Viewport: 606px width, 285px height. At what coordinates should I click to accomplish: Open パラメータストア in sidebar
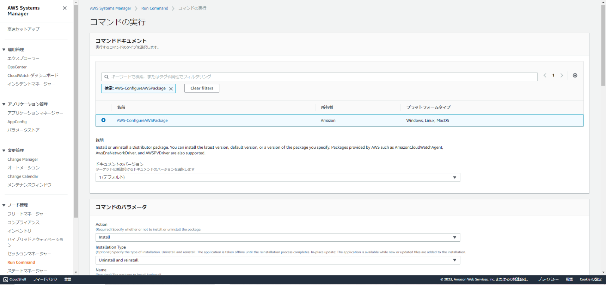(23, 130)
